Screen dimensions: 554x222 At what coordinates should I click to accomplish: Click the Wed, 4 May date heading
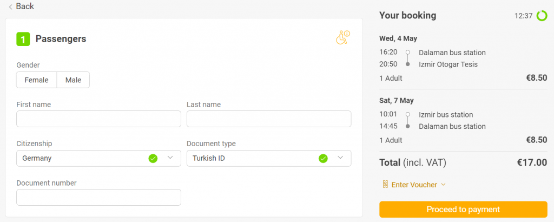click(x=398, y=38)
